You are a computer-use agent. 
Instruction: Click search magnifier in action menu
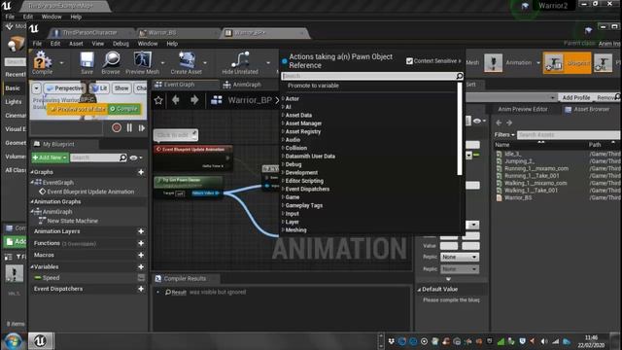click(460, 76)
